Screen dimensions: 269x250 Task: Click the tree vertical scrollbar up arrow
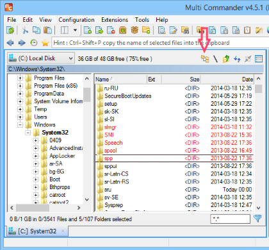point(86,79)
